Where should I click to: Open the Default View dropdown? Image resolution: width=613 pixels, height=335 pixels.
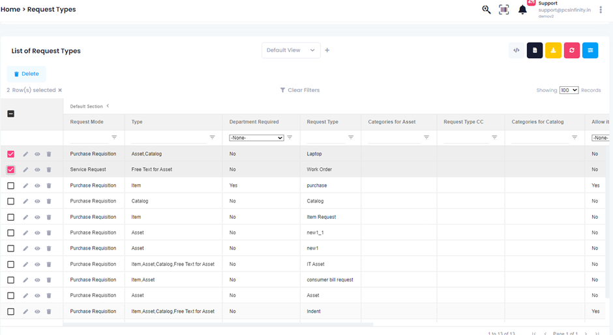click(291, 50)
